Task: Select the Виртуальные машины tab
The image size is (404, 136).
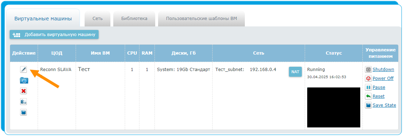Action: pos(43,19)
